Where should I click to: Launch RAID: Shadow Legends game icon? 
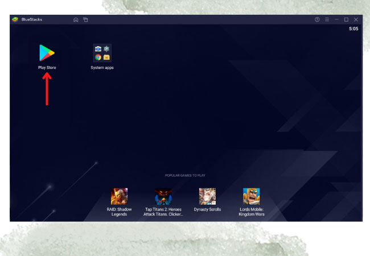click(x=119, y=196)
